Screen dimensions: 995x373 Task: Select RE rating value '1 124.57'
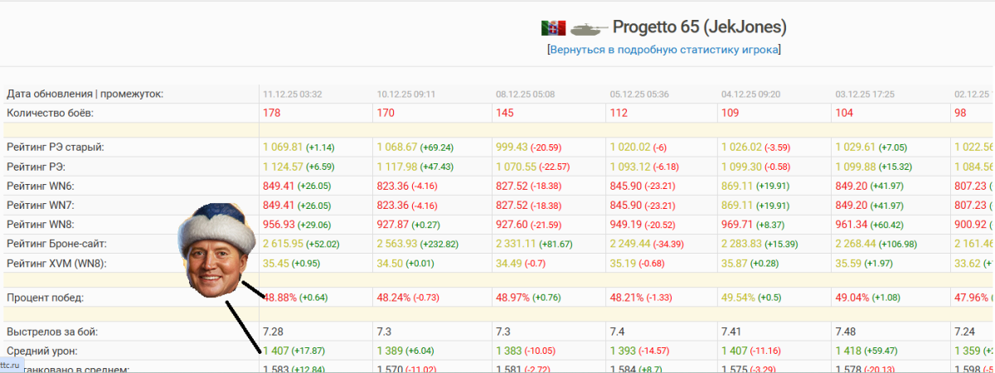click(283, 167)
